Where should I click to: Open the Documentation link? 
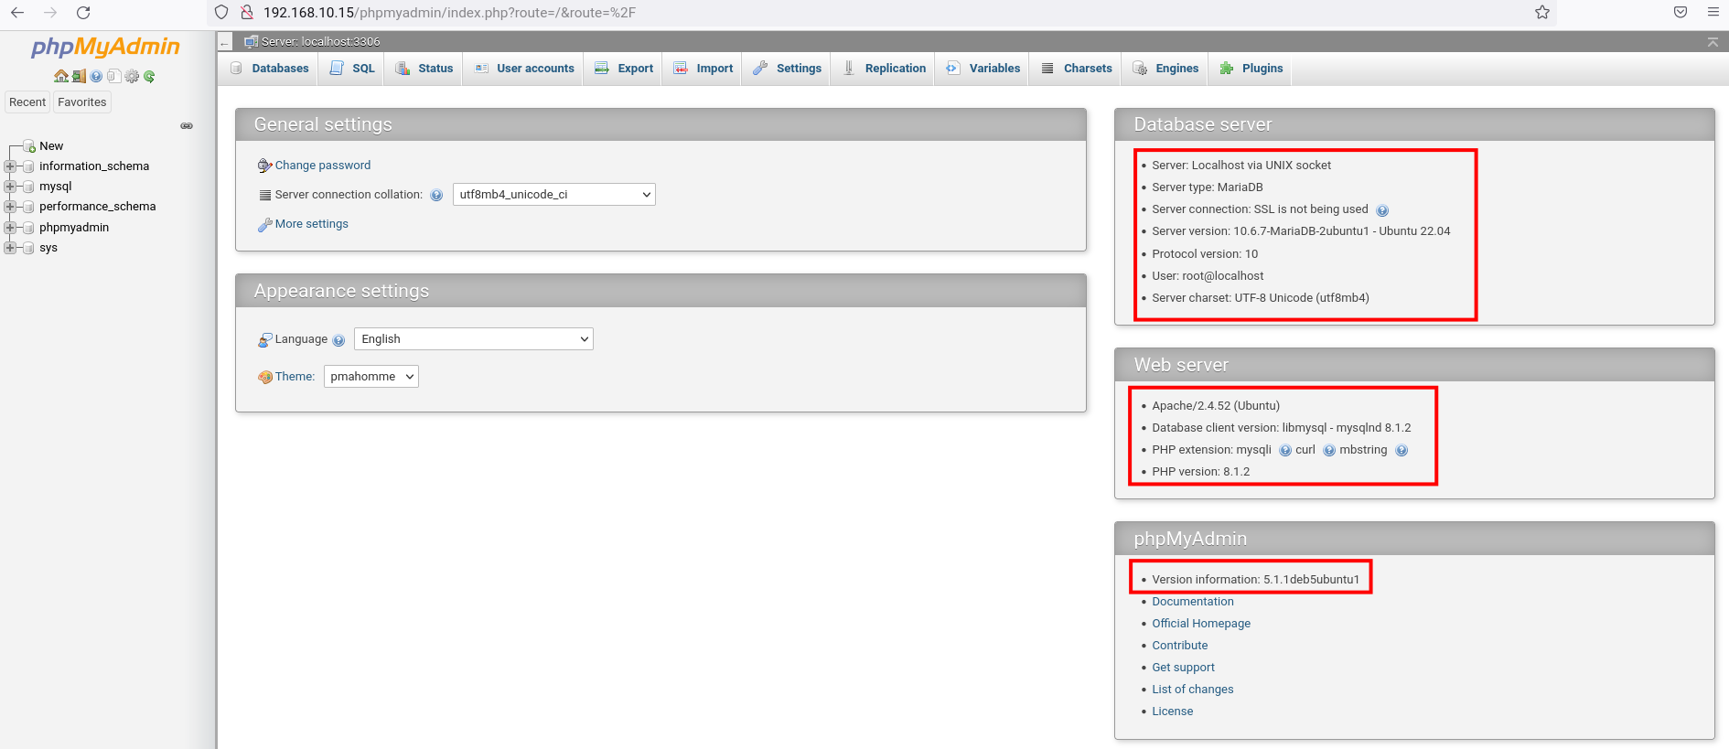click(1193, 602)
